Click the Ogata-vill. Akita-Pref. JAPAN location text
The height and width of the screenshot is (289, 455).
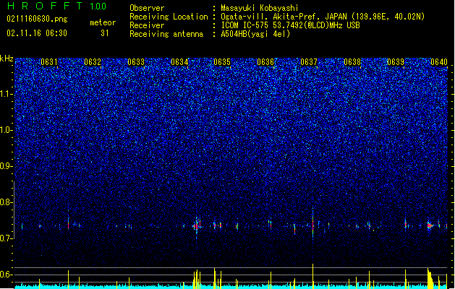(x=323, y=17)
